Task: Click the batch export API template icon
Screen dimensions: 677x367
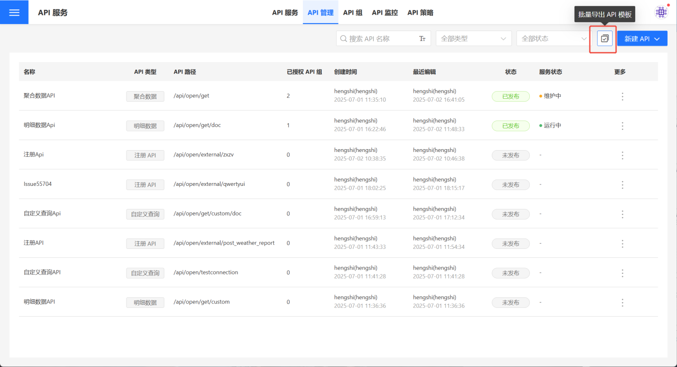Action: coord(605,39)
